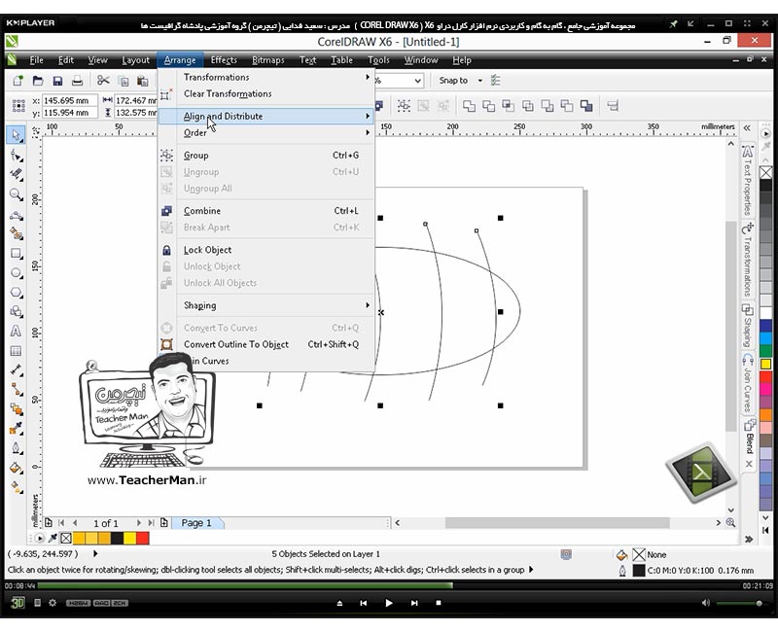
Task: Select the Pick tool in toolbox
Action: [x=16, y=135]
